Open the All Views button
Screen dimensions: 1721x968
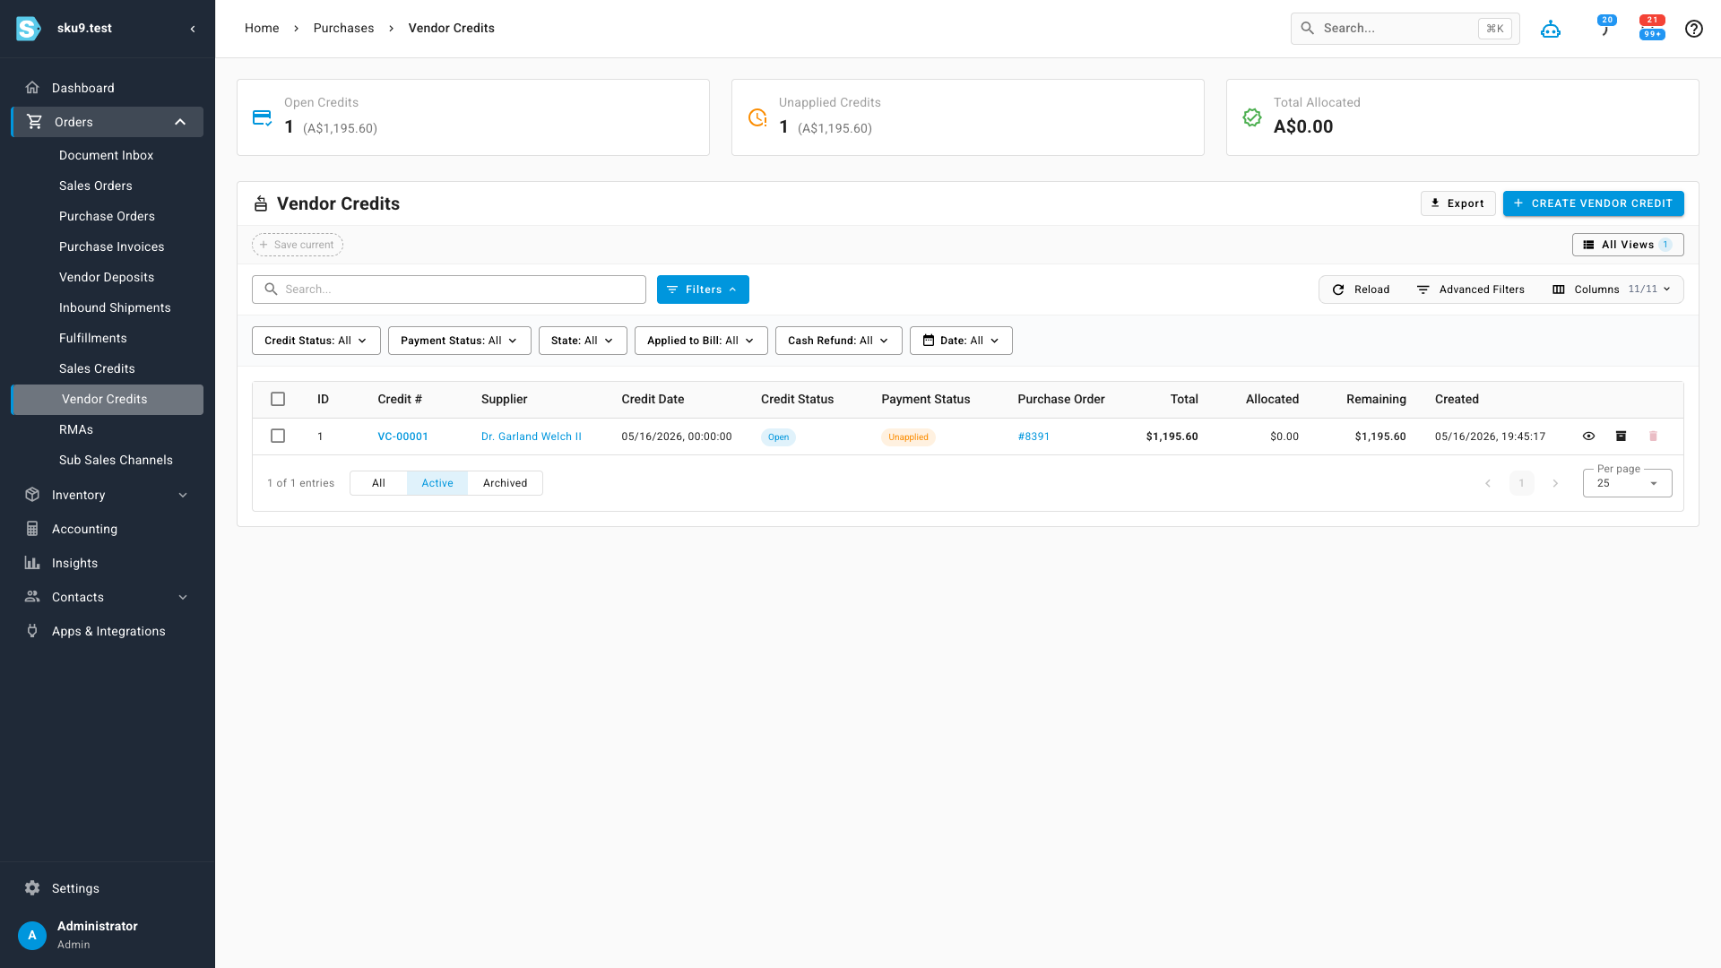tap(1628, 245)
